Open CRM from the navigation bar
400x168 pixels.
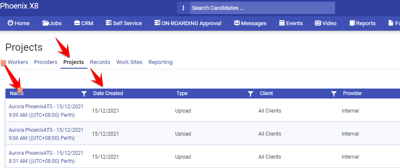click(x=83, y=23)
